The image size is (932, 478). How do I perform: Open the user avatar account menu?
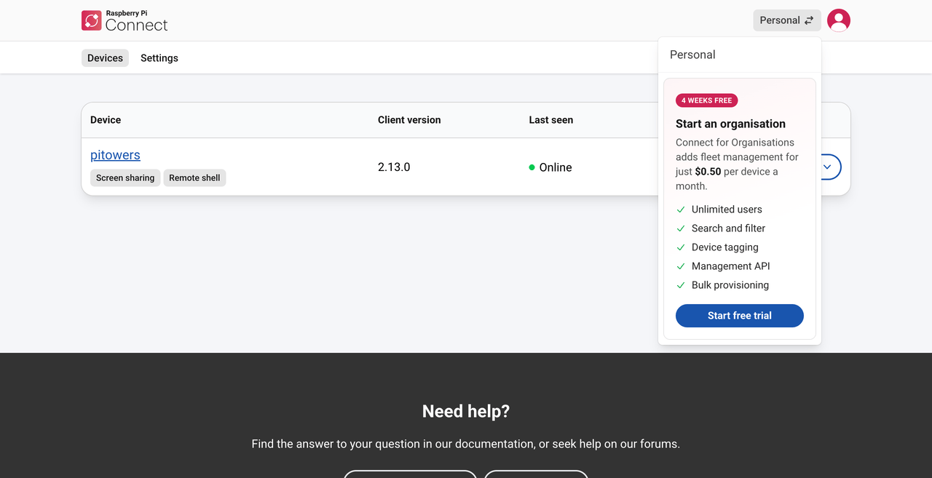[x=839, y=20]
